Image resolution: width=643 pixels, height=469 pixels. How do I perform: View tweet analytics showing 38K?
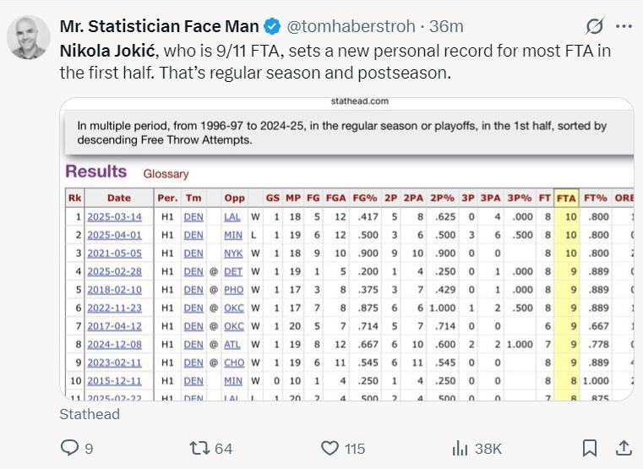[460, 448]
